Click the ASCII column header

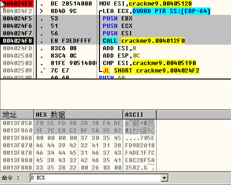pyautogui.click(x=140, y=115)
